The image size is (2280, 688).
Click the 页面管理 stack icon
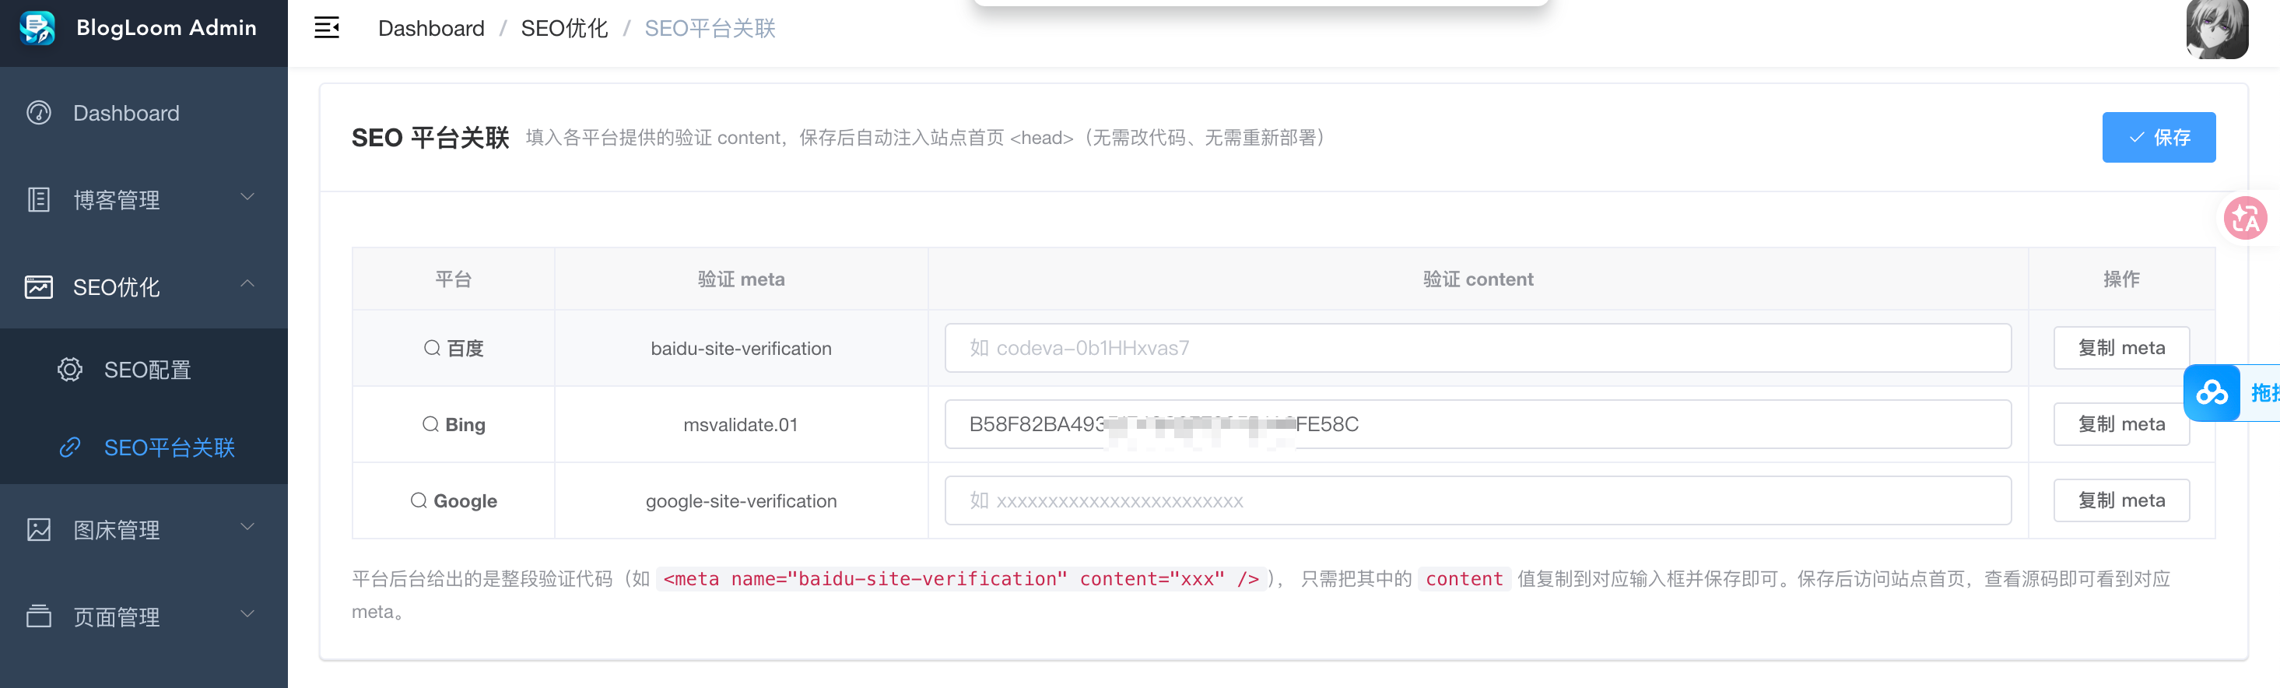pos(39,616)
